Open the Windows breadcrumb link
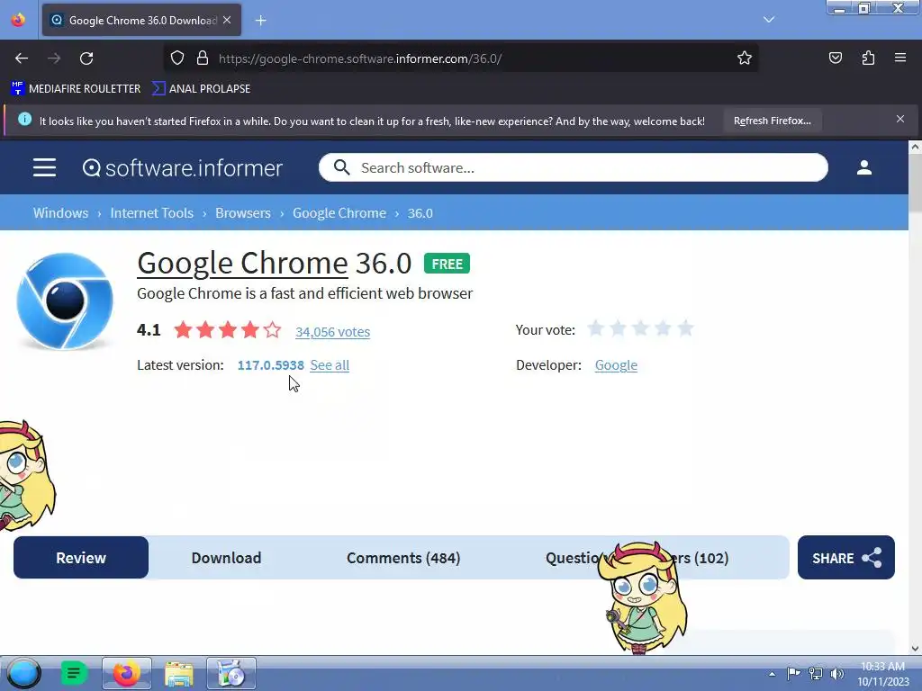Image resolution: width=922 pixels, height=691 pixels. click(x=60, y=212)
